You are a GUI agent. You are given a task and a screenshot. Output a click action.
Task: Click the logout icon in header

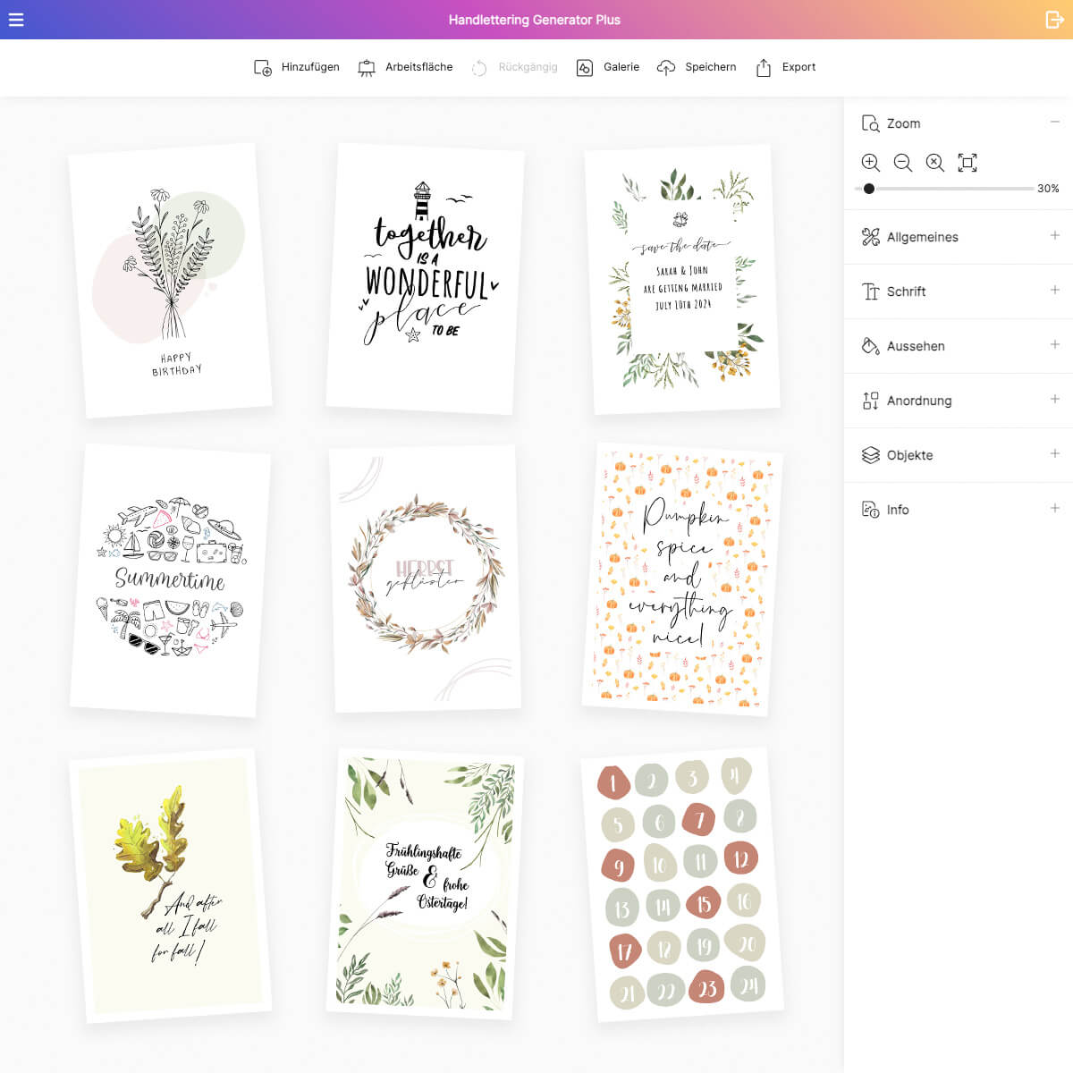point(1054,20)
